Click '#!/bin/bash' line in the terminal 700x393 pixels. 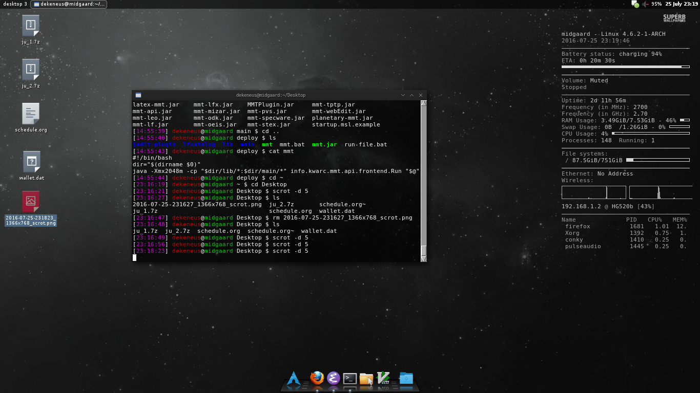pos(152,158)
